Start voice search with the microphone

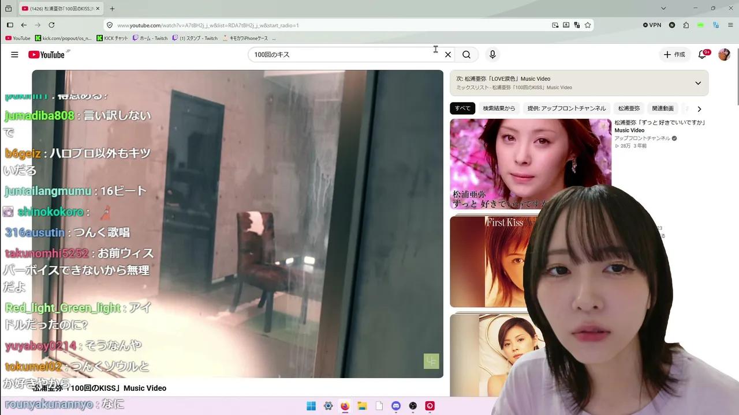click(492, 55)
